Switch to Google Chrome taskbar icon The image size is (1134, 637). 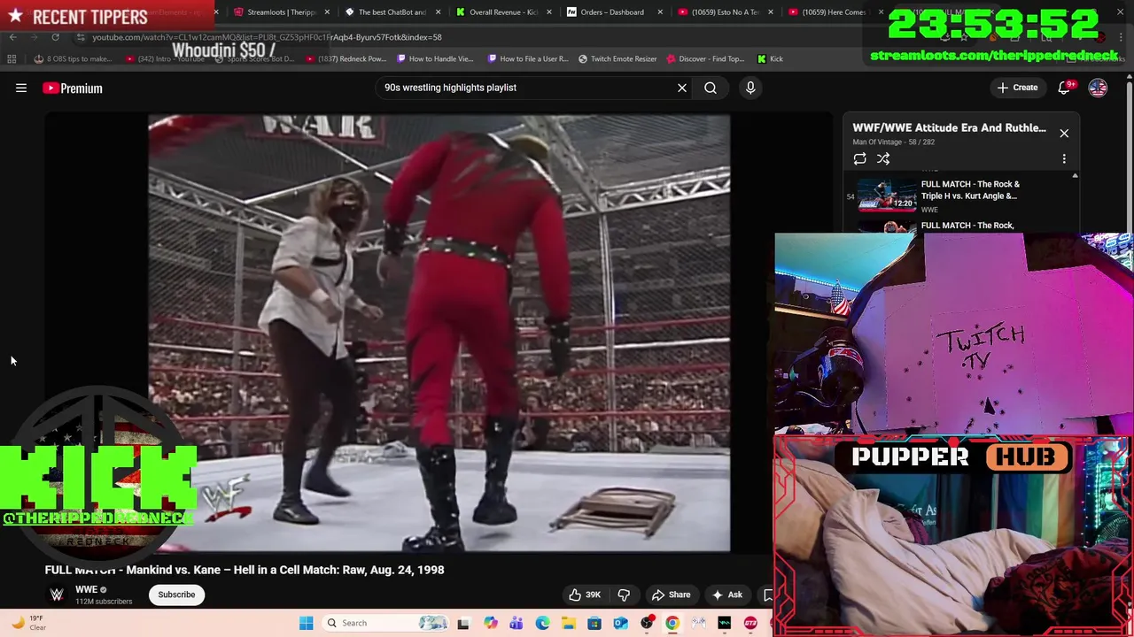[x=672, y=623]
